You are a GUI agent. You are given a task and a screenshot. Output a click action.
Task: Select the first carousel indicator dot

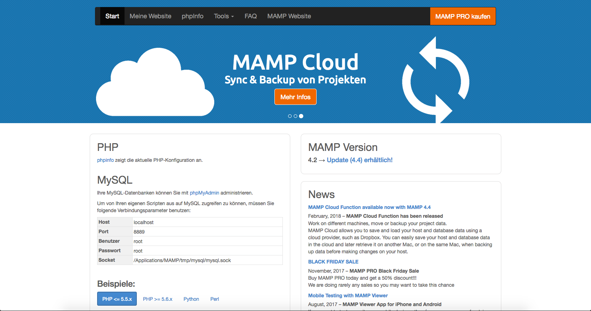[290, 116]
